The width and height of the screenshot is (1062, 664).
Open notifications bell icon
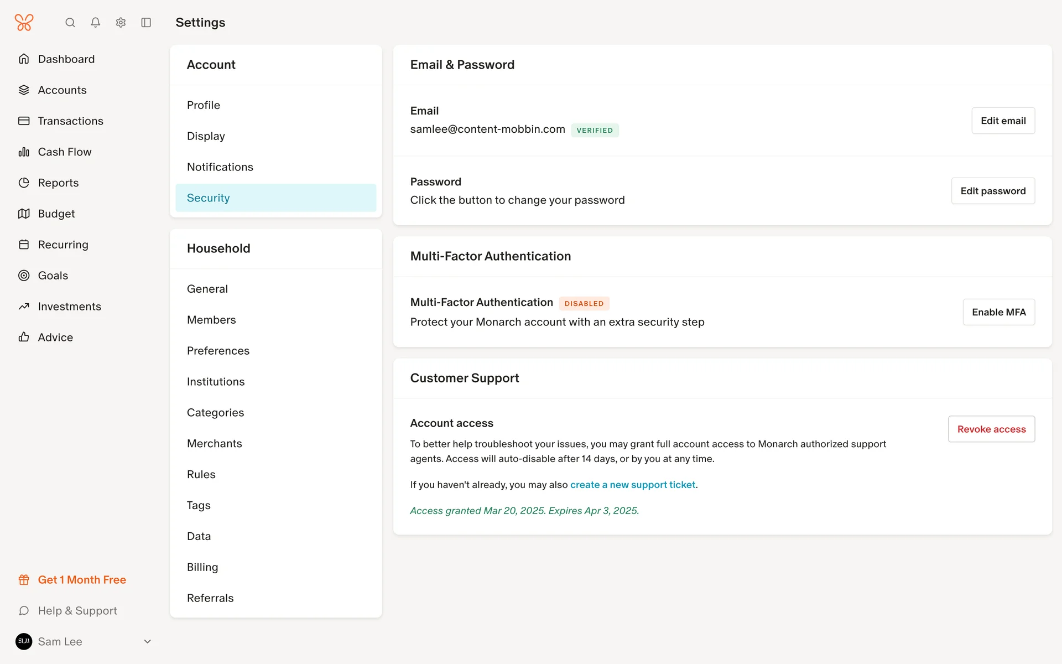[x=96, y=23]
